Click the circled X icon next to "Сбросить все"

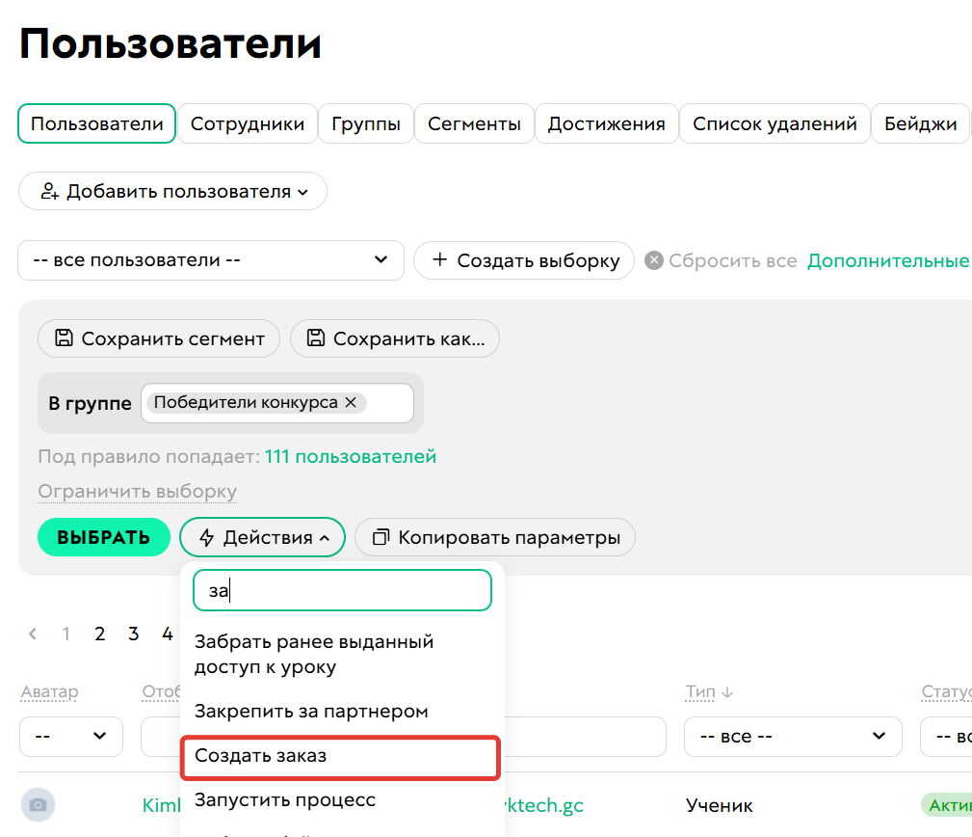653,260
